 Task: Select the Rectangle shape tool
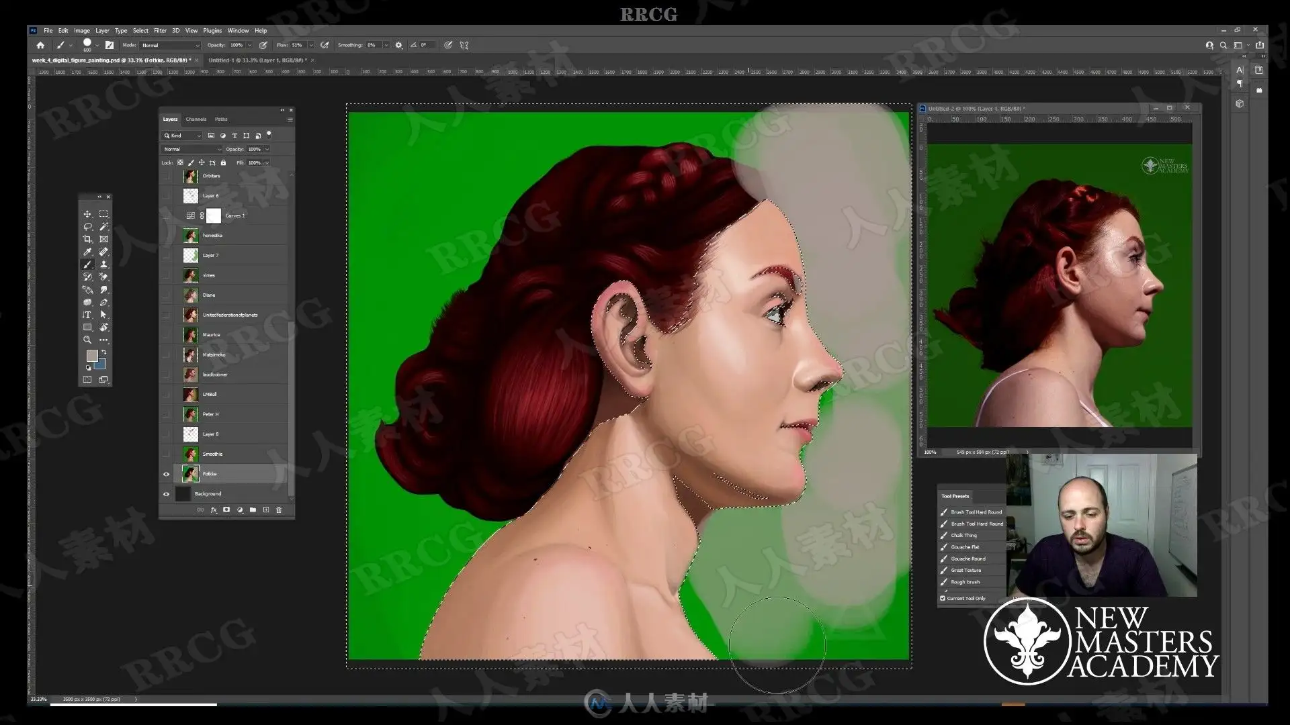pyautogui.click(x=87, y=328)
